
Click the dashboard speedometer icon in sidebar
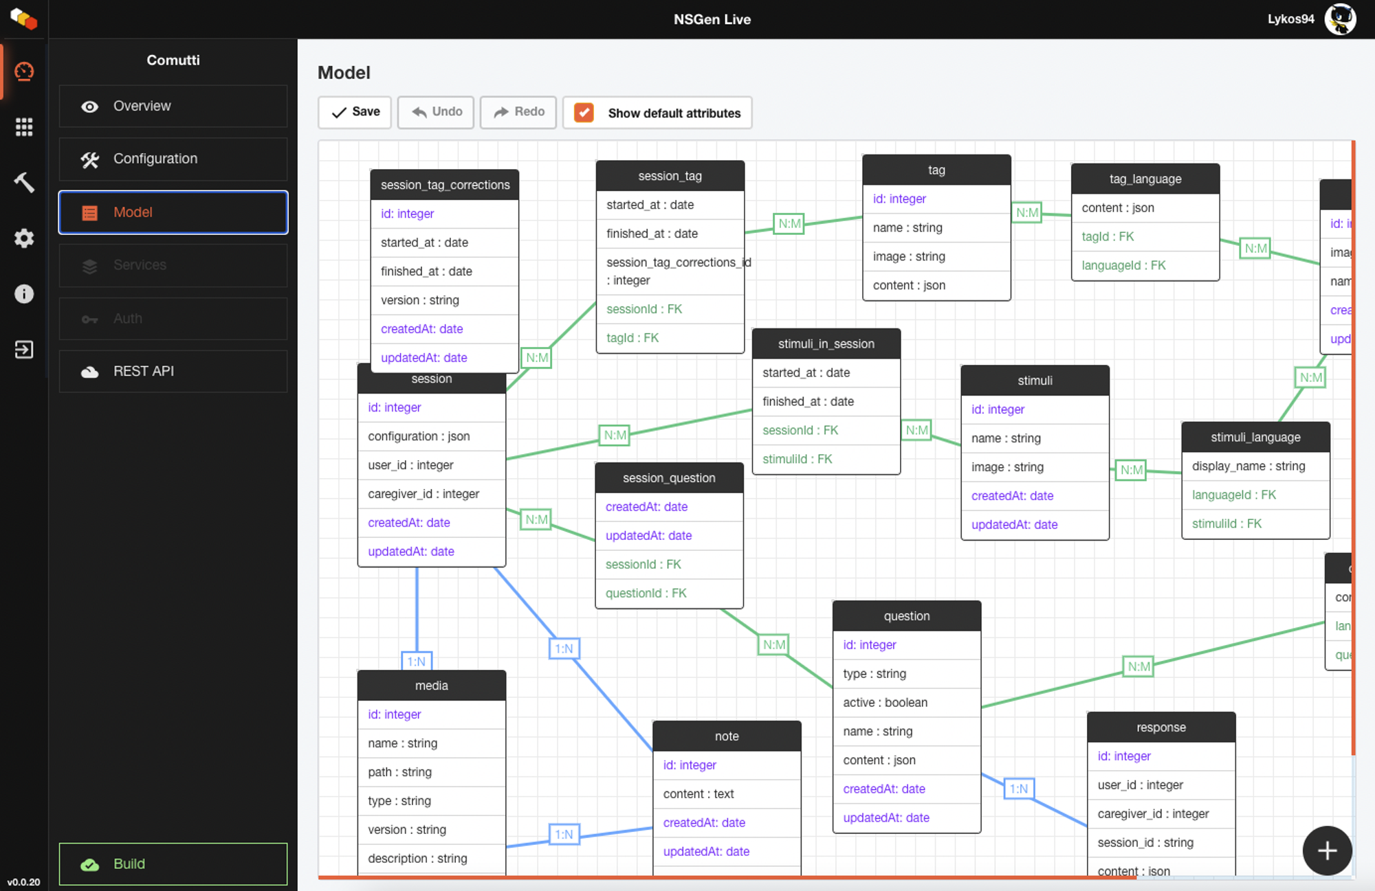(x=24, y=71)
